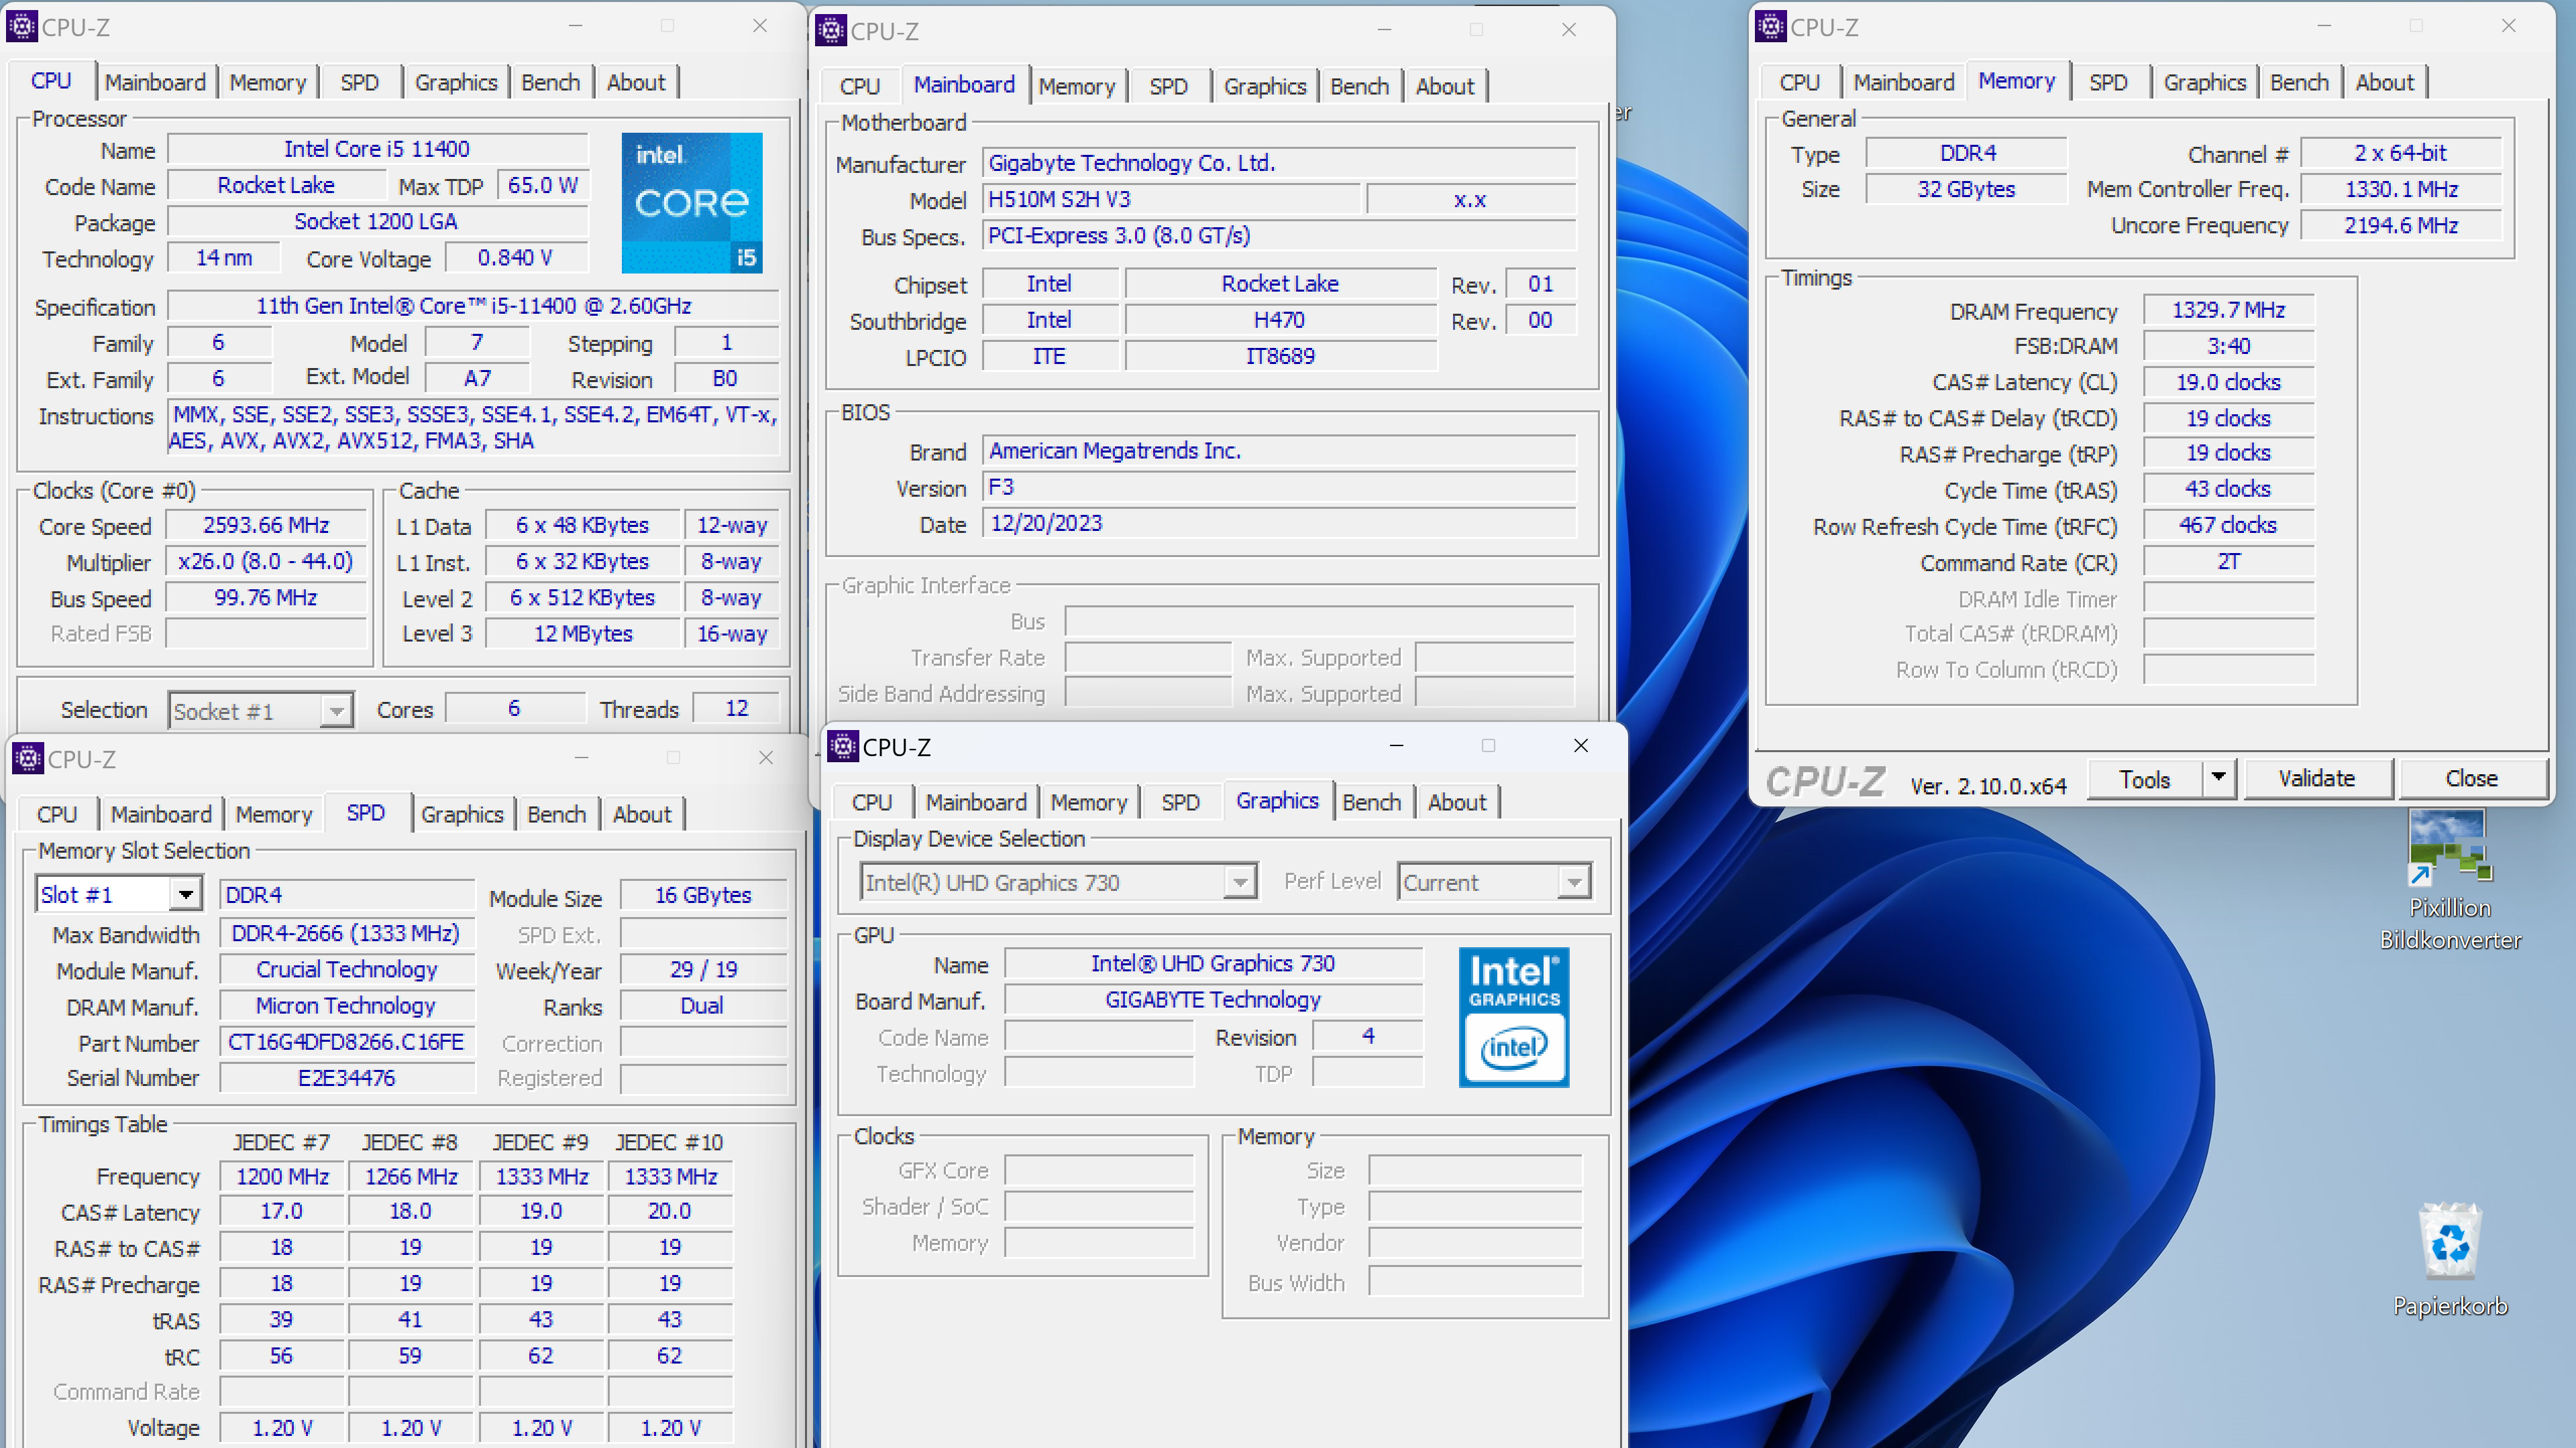Expand the Slot #1 memory slot dropdown
This screenshot has width=2576, height=1448.
[x=185, y=894]
